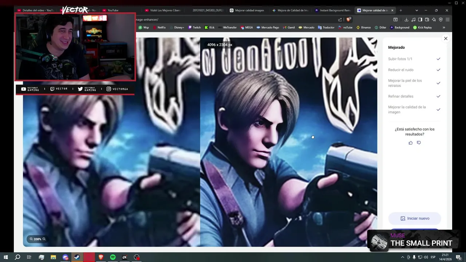Viewport: 466px width, 262px height.
Task: Open the Brave wallet icon
Action: [x=427, y=20]
